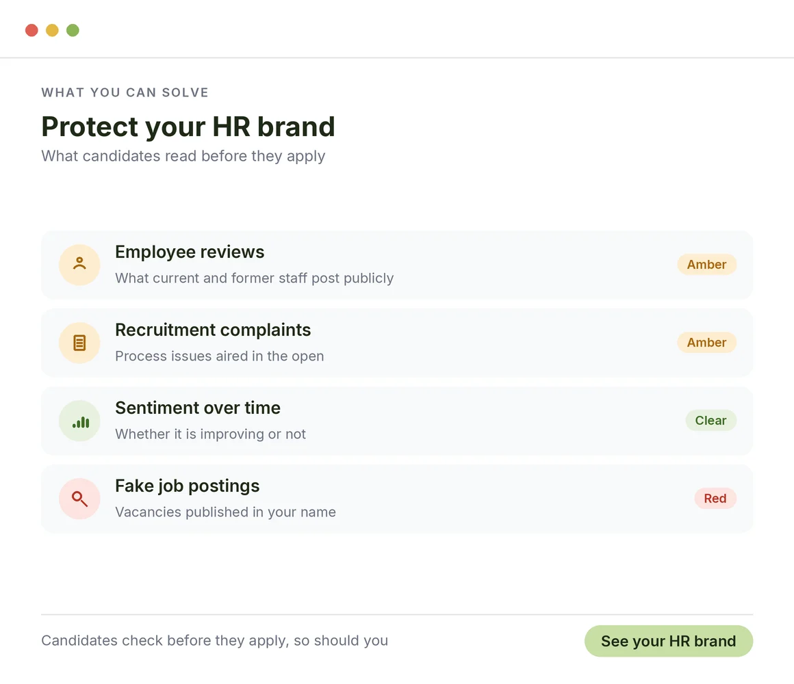Click the yellow window control dot

coord(52,30)
